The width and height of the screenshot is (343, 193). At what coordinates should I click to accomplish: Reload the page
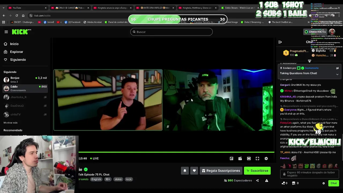click(17, 16)
